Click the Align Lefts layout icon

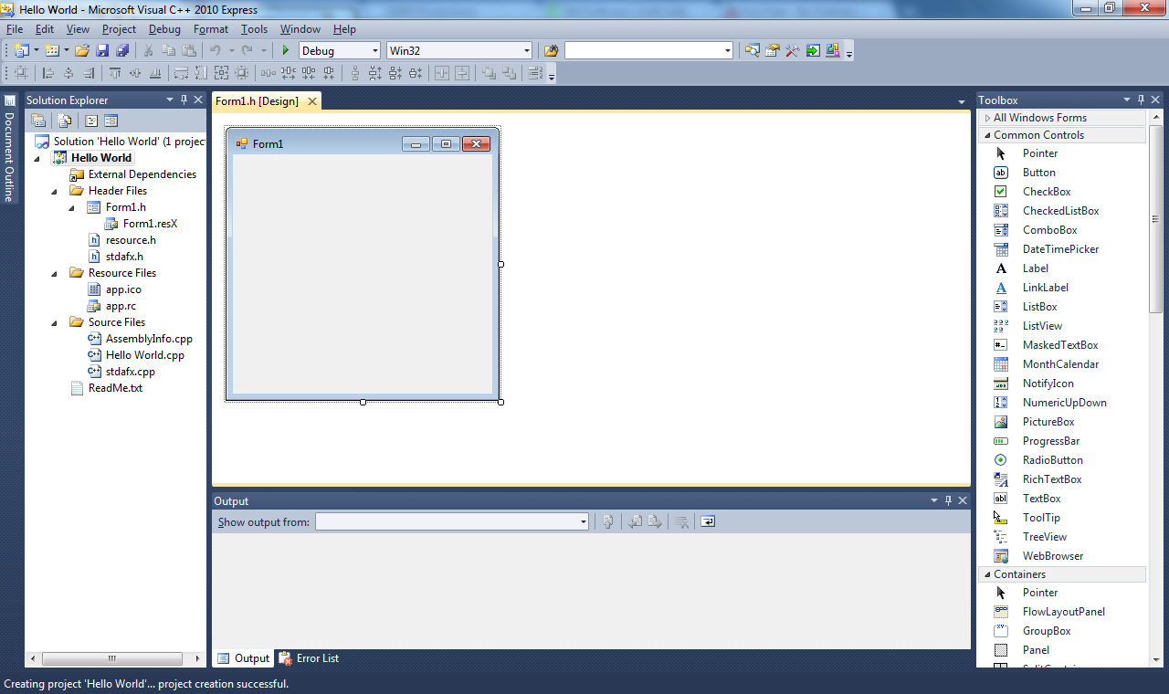coord(48,73)
